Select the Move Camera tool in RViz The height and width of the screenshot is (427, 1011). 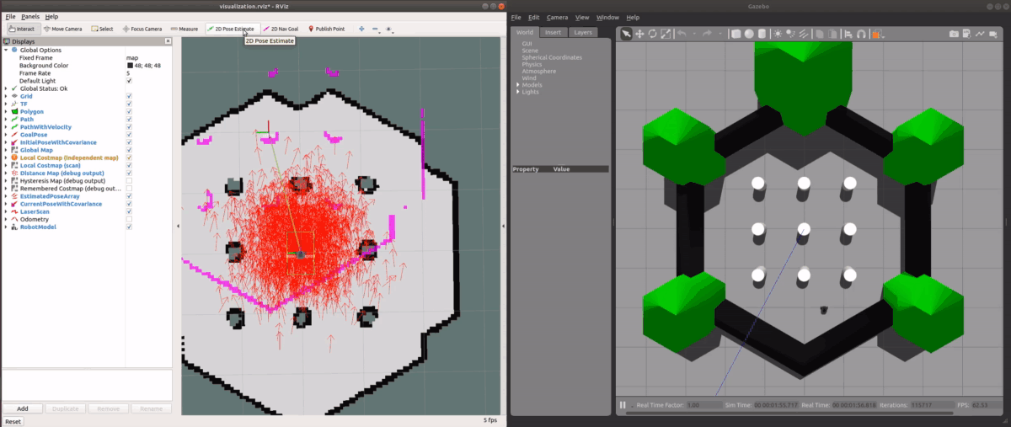tap(62, 29)
